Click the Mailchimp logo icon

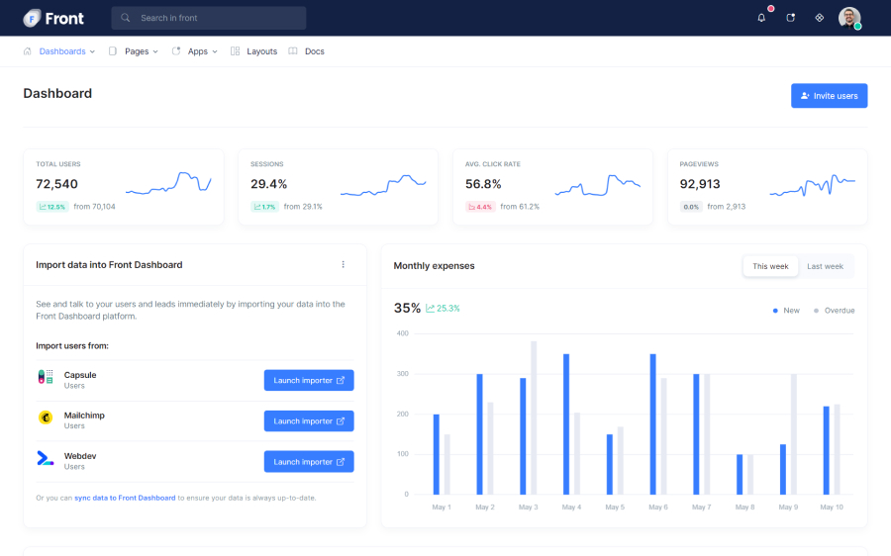(46, 417)
